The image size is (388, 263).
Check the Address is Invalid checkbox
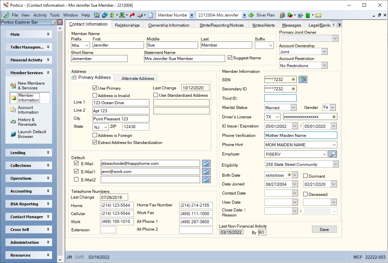pyautogui.click(x=95, y=95)
